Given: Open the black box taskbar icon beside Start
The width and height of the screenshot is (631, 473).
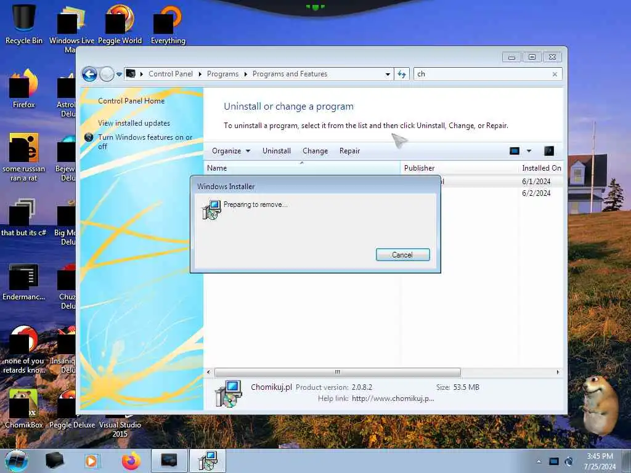Looking at the screenshot, I should (x=54, y=461).
